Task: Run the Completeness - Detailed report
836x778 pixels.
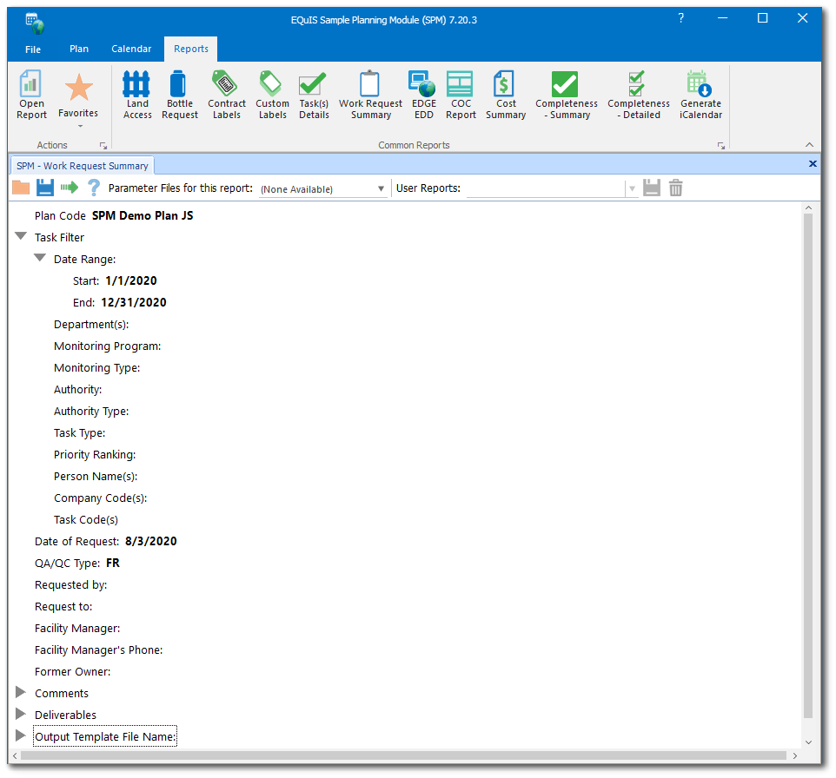Action: [638, 94]
